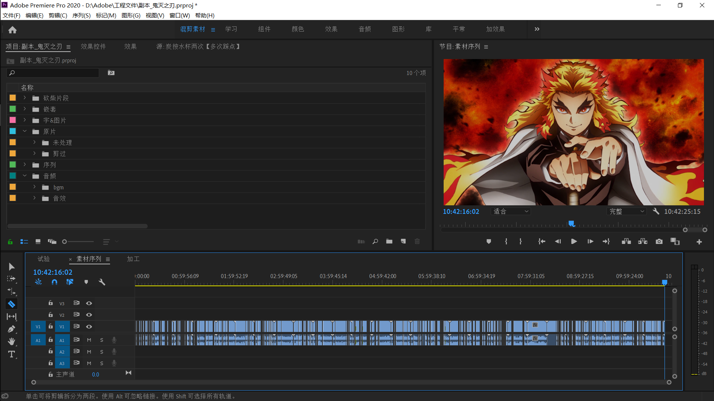Click Find magnifier in project panel

375,241
